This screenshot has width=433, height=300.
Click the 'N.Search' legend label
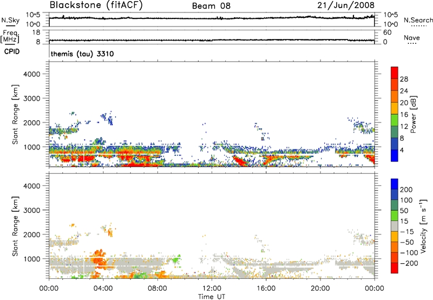pos(418,20)
